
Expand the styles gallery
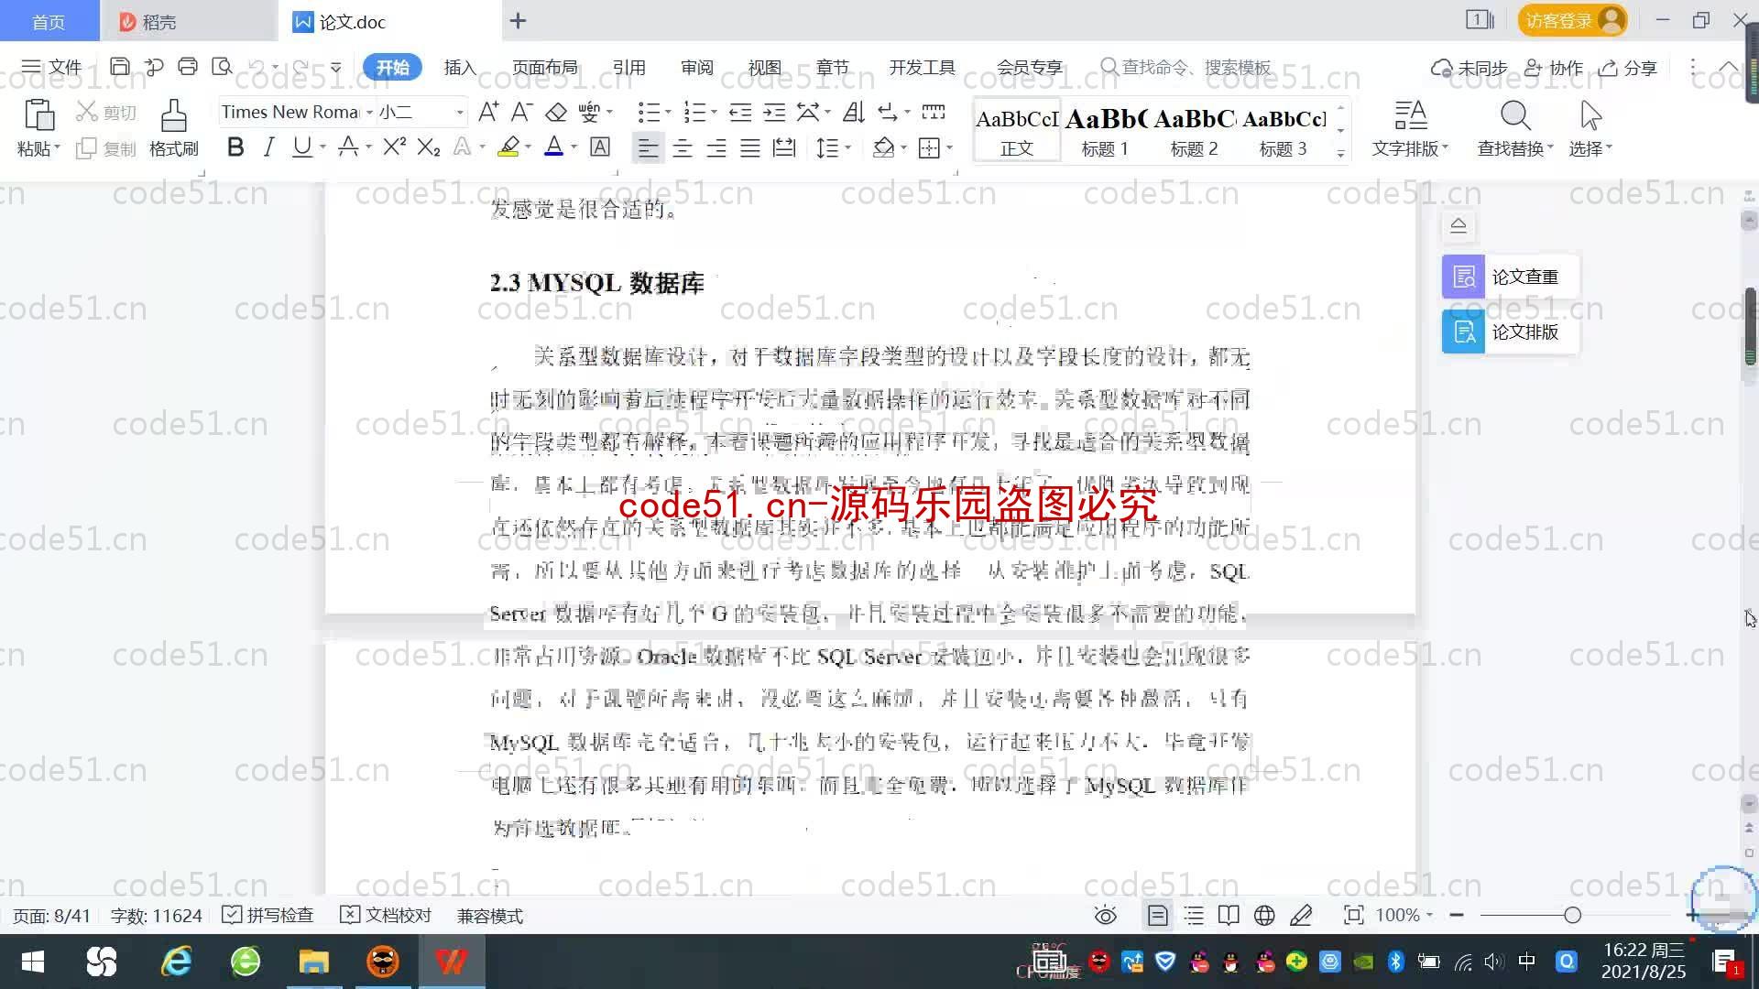(1340, 154)
